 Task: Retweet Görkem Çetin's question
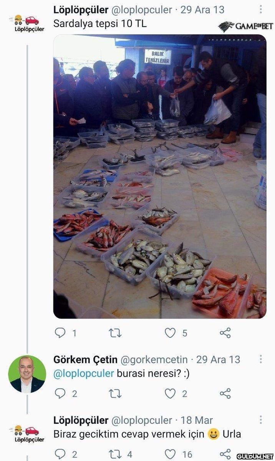[115, 393]
